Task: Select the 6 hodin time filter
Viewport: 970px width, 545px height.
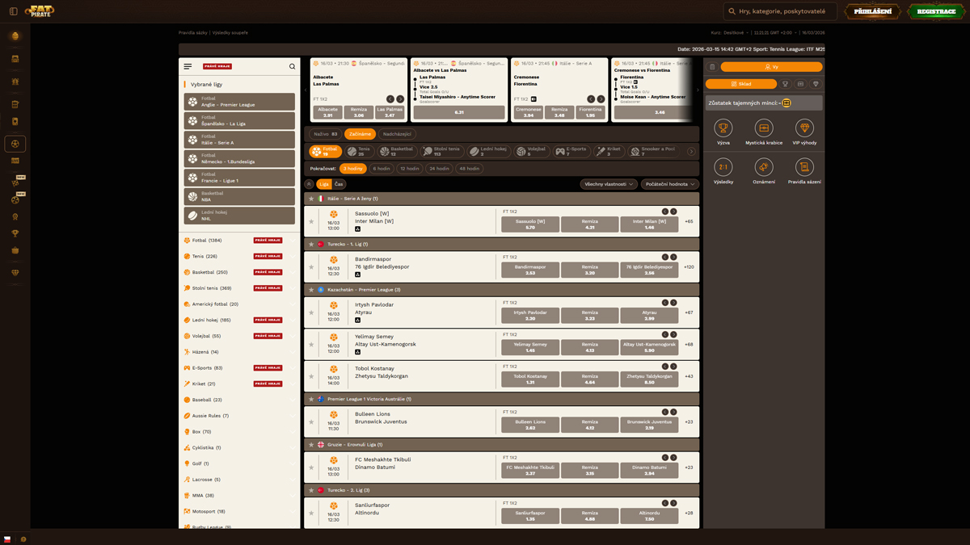Action: point(382,169)
